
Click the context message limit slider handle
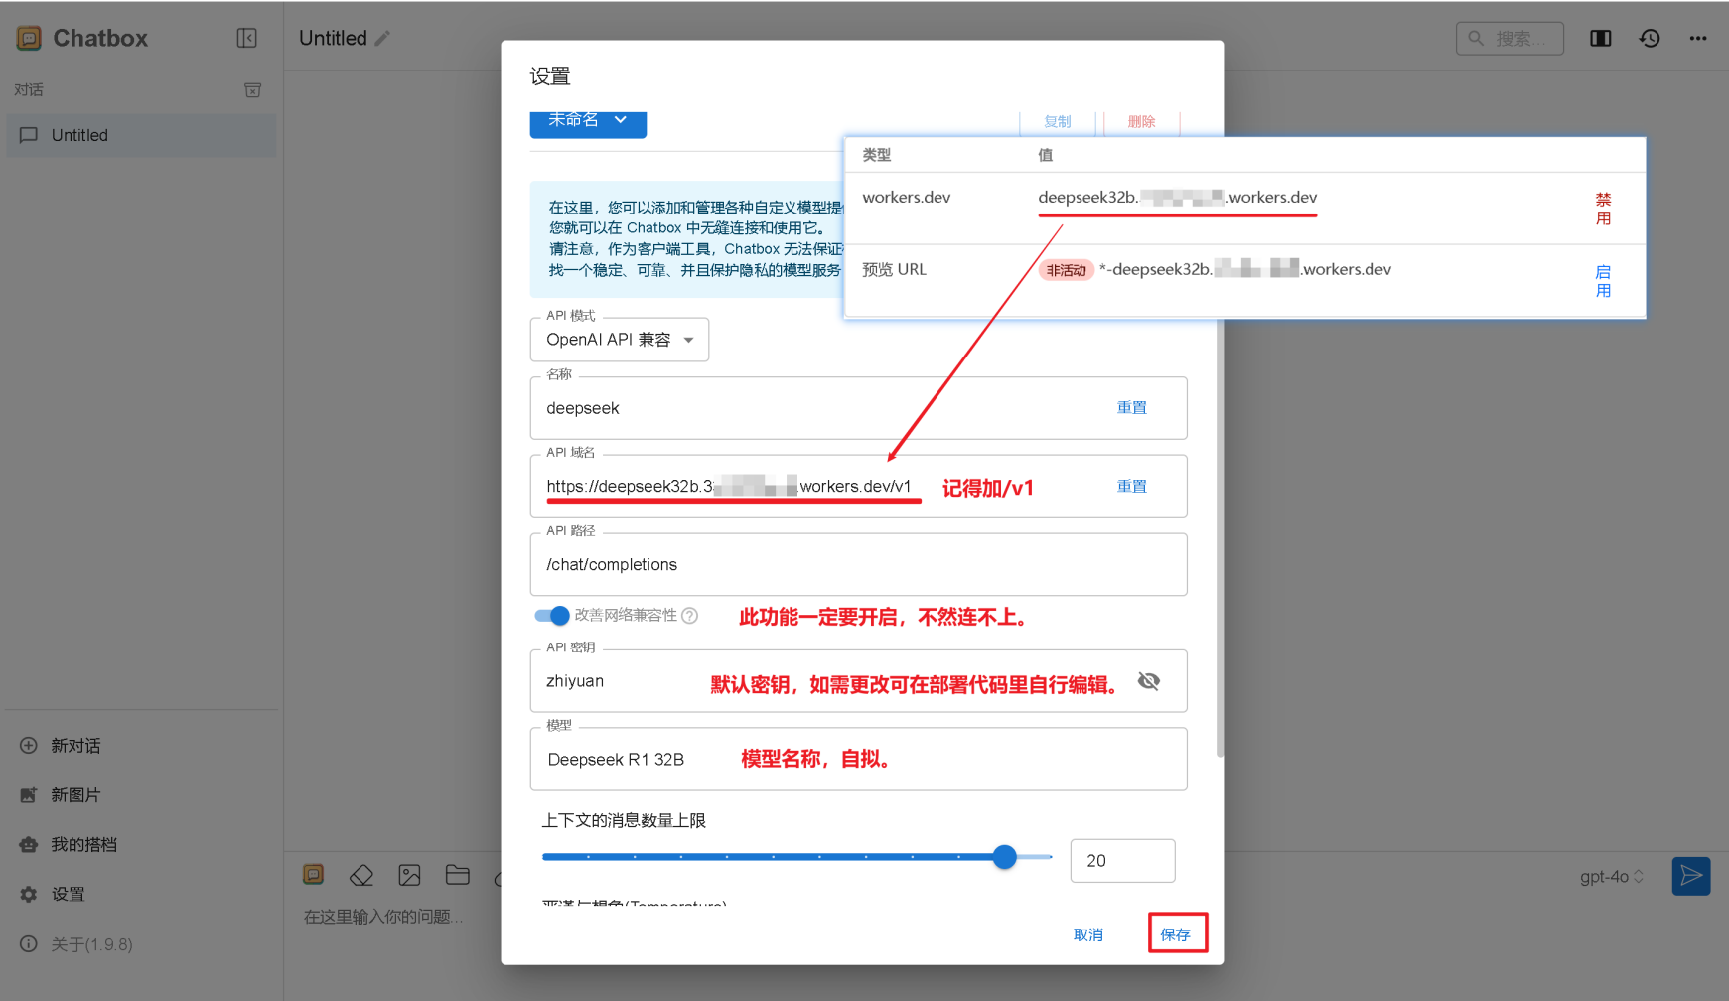click(1005, 857)
